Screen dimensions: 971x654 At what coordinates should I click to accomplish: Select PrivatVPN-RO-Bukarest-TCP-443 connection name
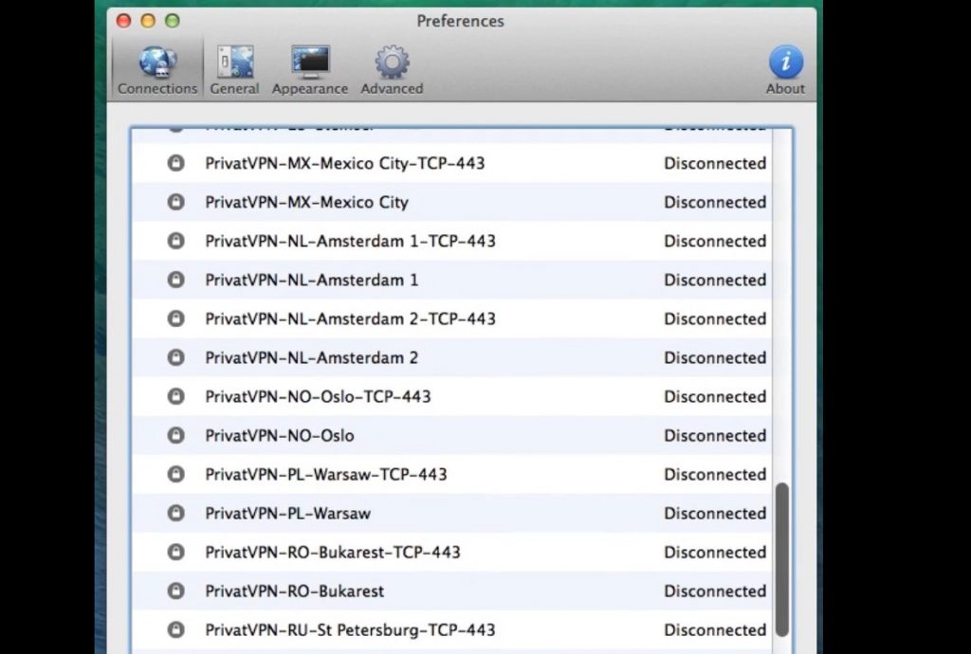tap(333, 552)
